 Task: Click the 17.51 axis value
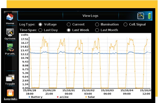coord(25,39)
